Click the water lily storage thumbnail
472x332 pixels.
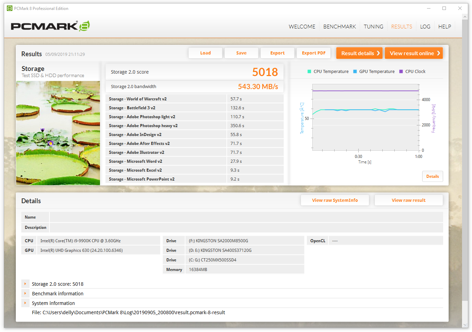pos(58,133)
